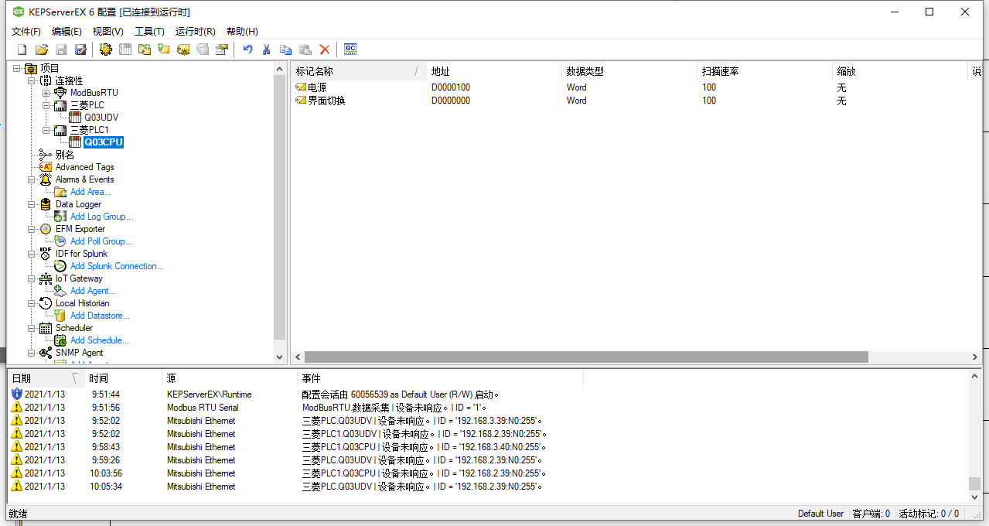Open the 编辑(E) menu

point(67,32)
